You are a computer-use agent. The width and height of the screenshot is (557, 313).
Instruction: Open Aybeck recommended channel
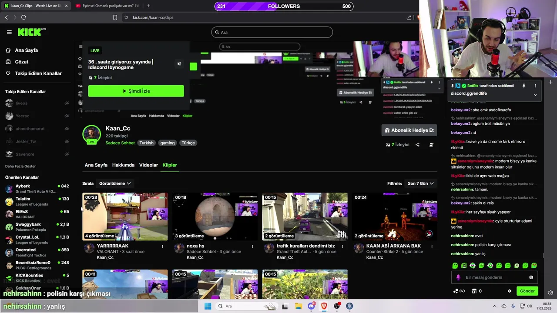37,189
